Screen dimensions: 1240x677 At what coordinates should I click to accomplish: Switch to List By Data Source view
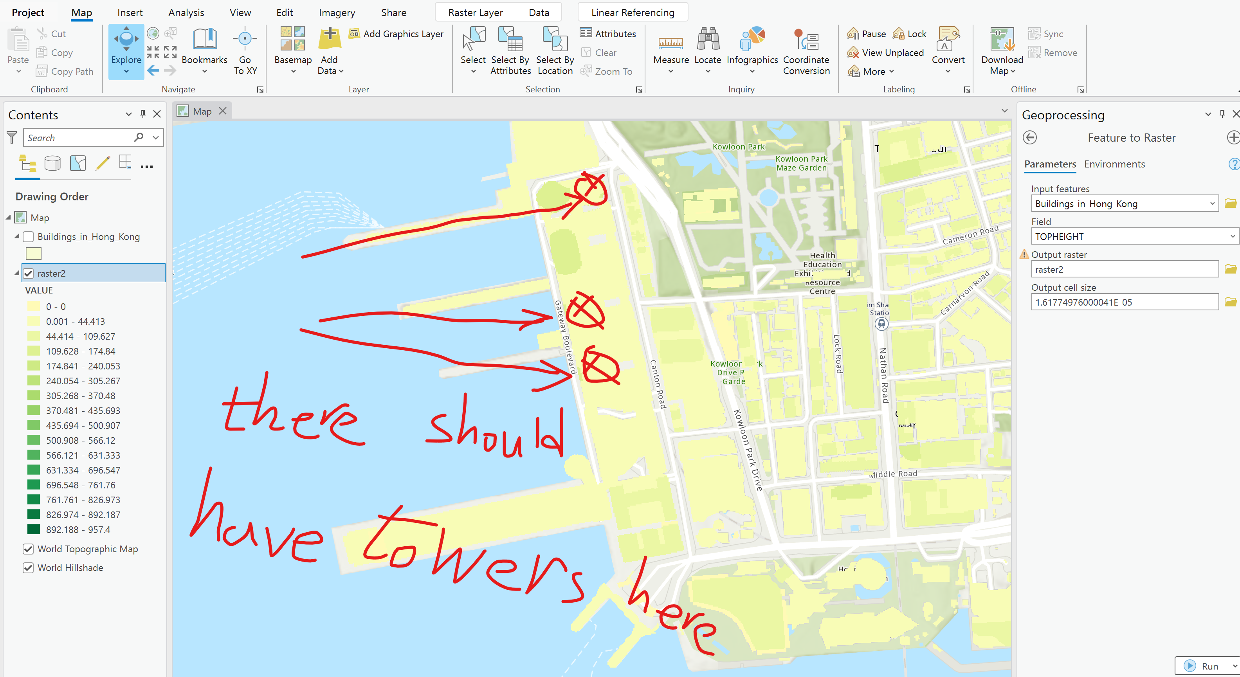[52, 164]
